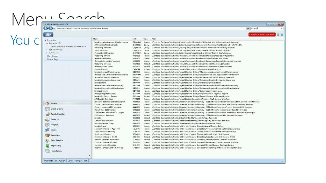
Task: Open the Invoice and Adjustment Posting result
Action: pyautogui.click(x=109, y=85)
